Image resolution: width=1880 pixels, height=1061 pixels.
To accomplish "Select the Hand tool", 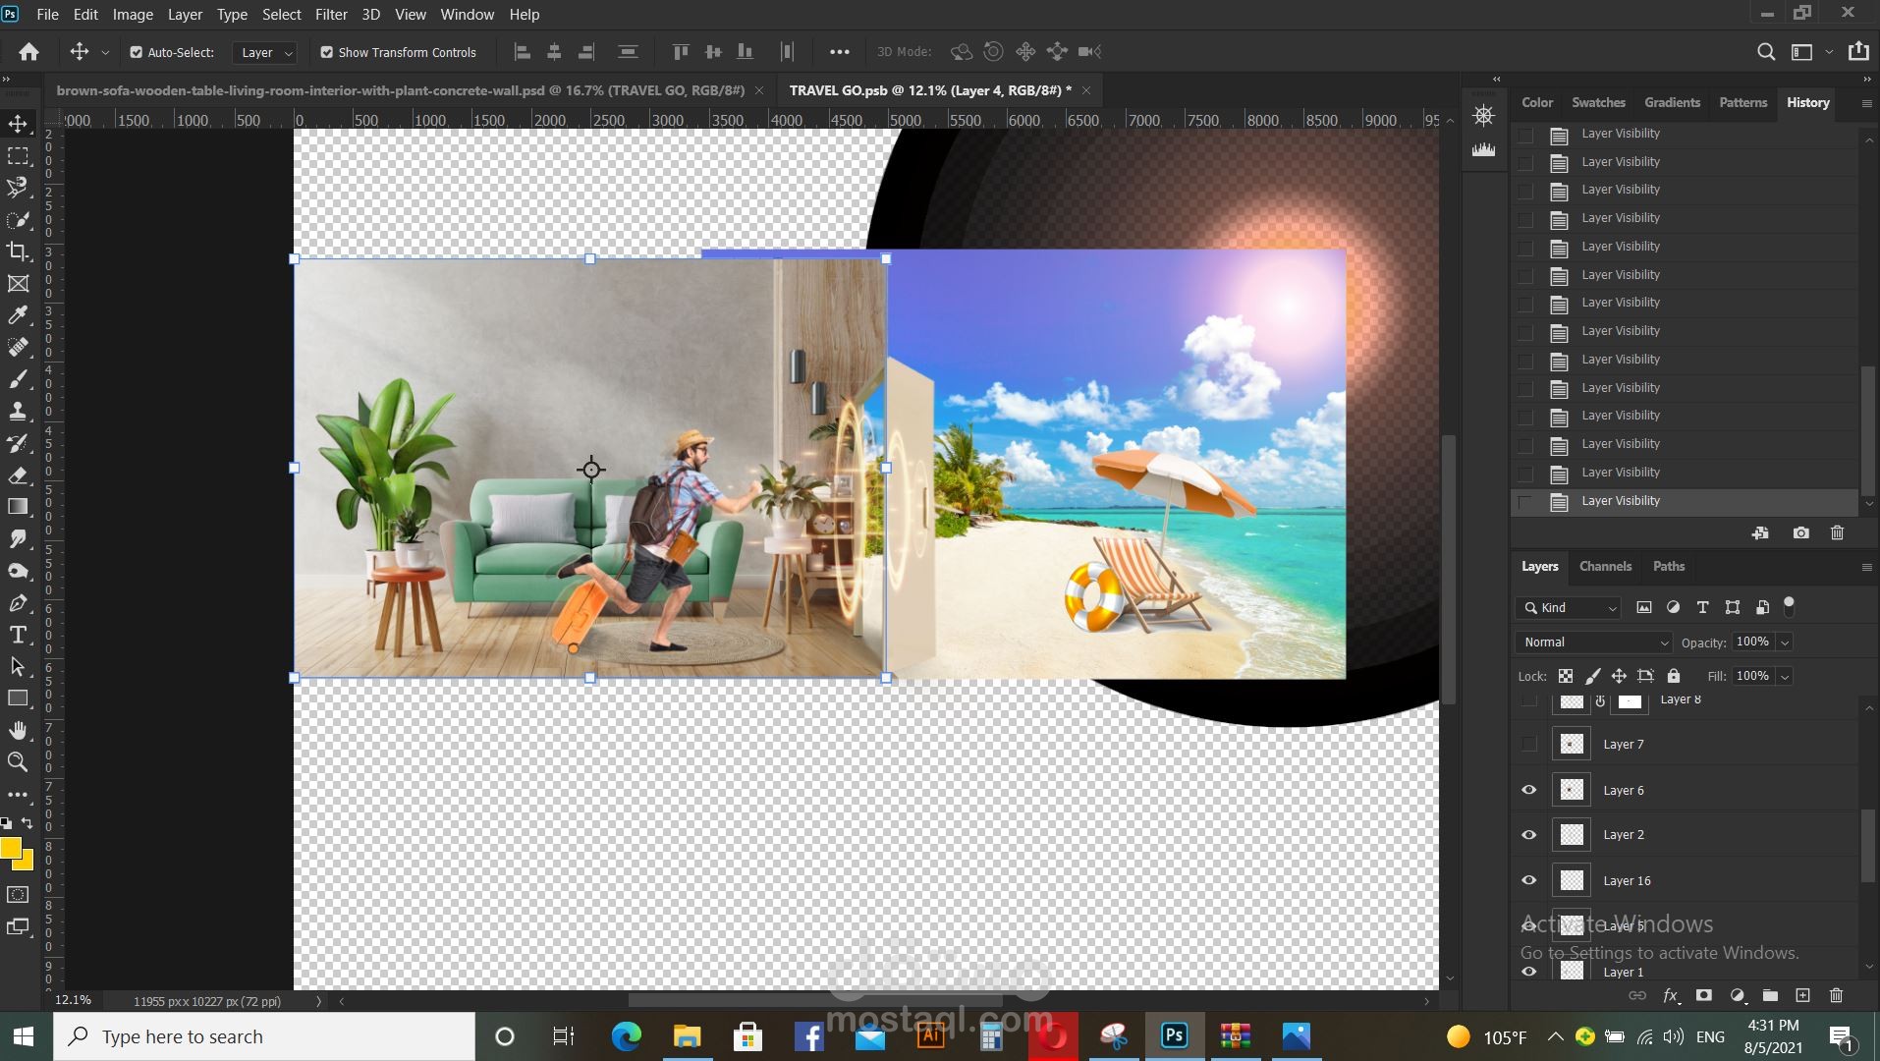I will [x=18, y=730].
